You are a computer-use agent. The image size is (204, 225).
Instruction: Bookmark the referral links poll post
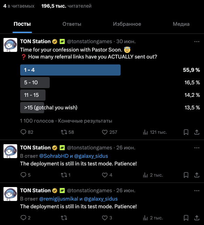pos(186,132)
